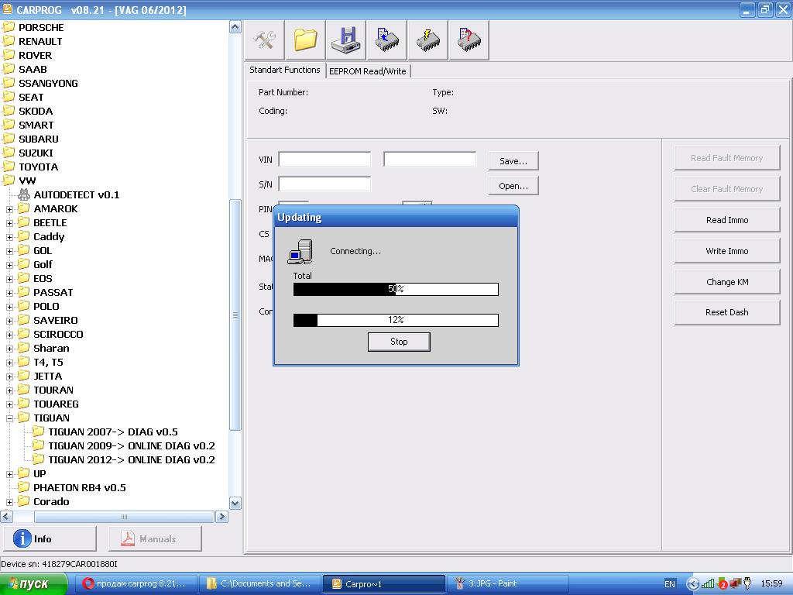Click the VW folder icon
This screenshot has width=793, height=595.
pos(9,180)
